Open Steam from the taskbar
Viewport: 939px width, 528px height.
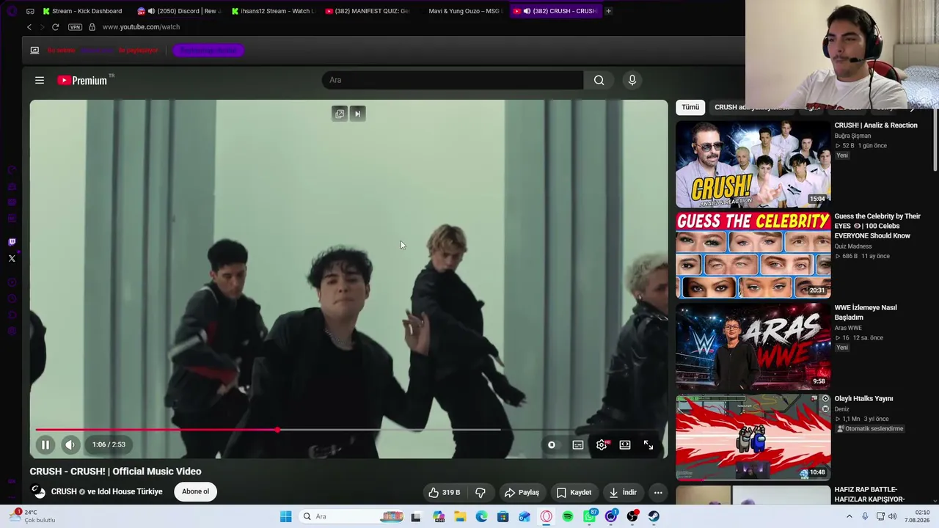(654, 516)
